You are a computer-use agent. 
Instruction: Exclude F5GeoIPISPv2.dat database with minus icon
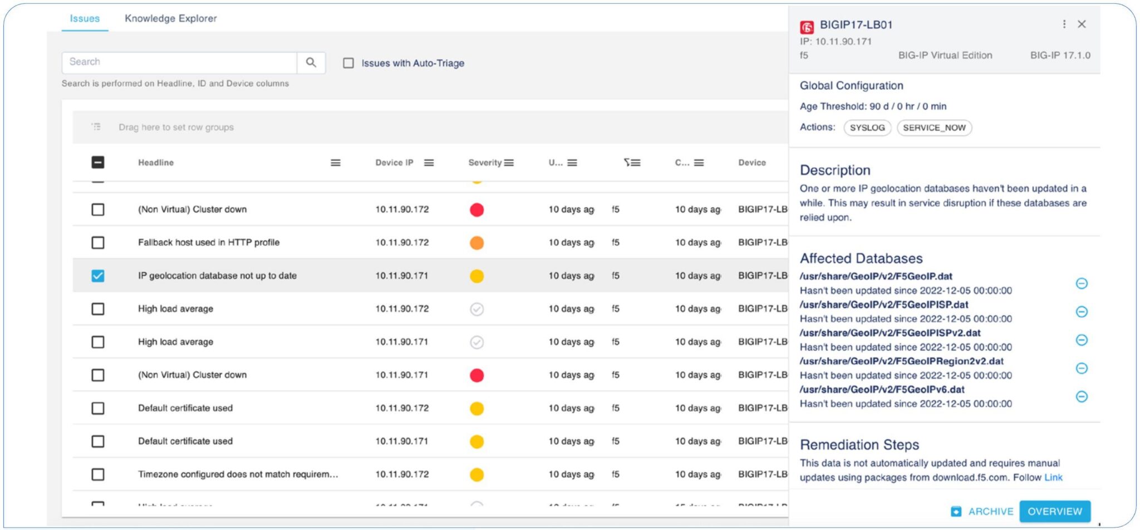[x=1082, y=340]
